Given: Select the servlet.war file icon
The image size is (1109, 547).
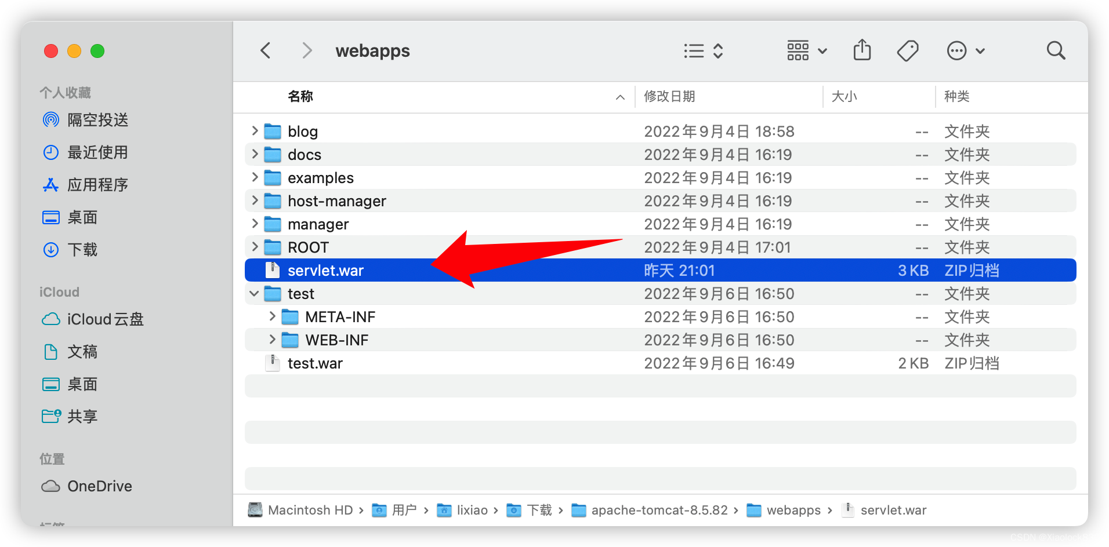Looking at the screenshot, I should tap(273, 270).
